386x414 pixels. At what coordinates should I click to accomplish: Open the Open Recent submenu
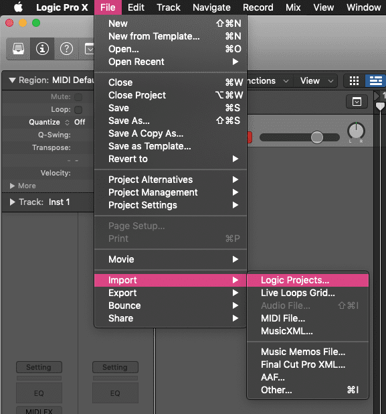pos(171,62)
